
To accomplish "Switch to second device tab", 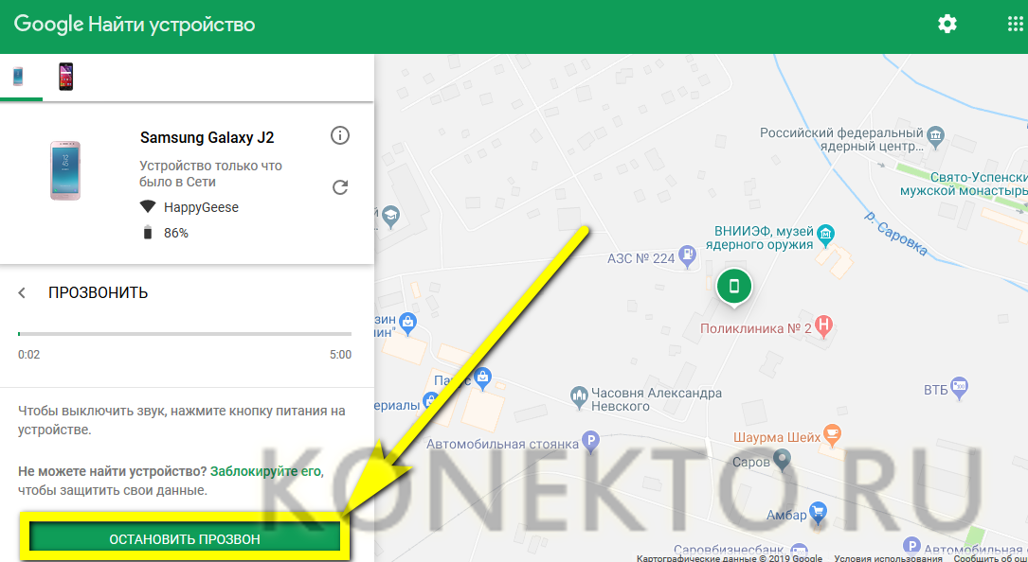I will pos(65,77).
